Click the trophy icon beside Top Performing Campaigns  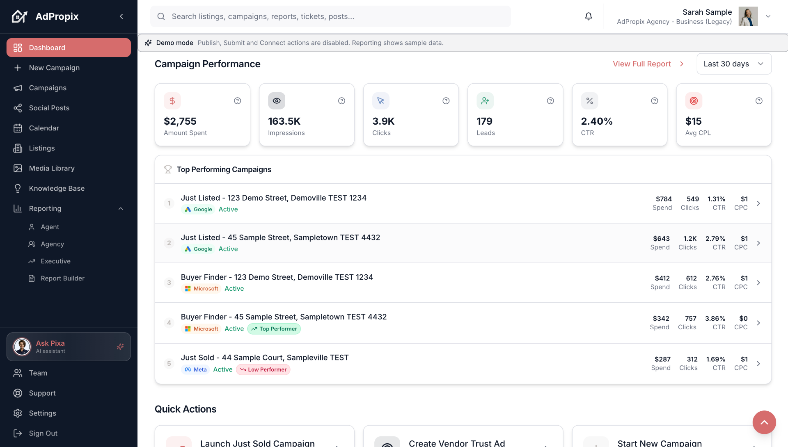click(168, 169)
